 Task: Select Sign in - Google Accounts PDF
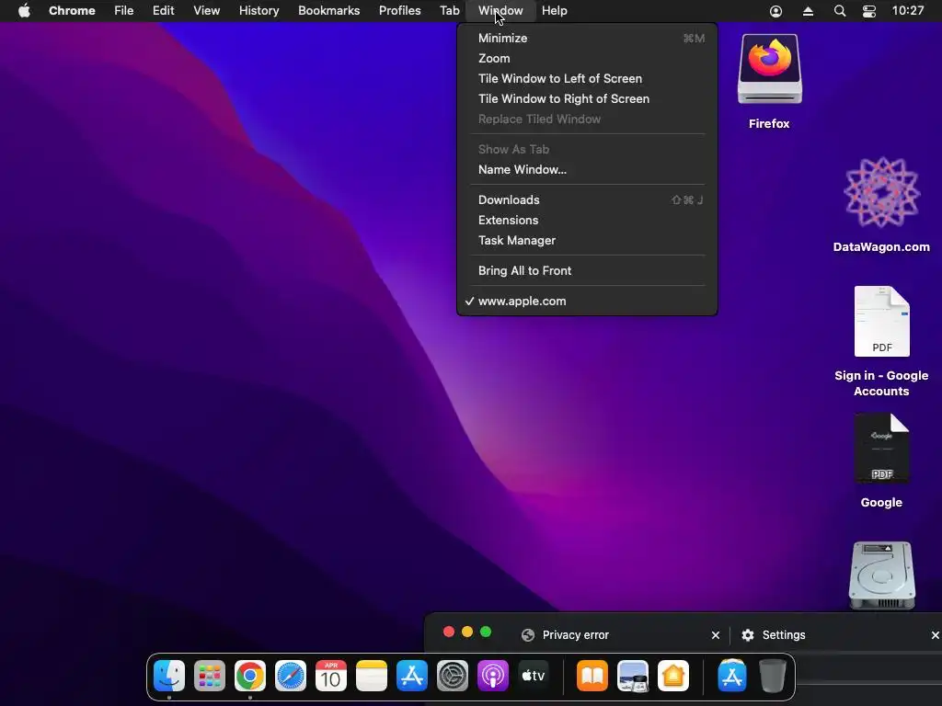[x=881, y=322]
